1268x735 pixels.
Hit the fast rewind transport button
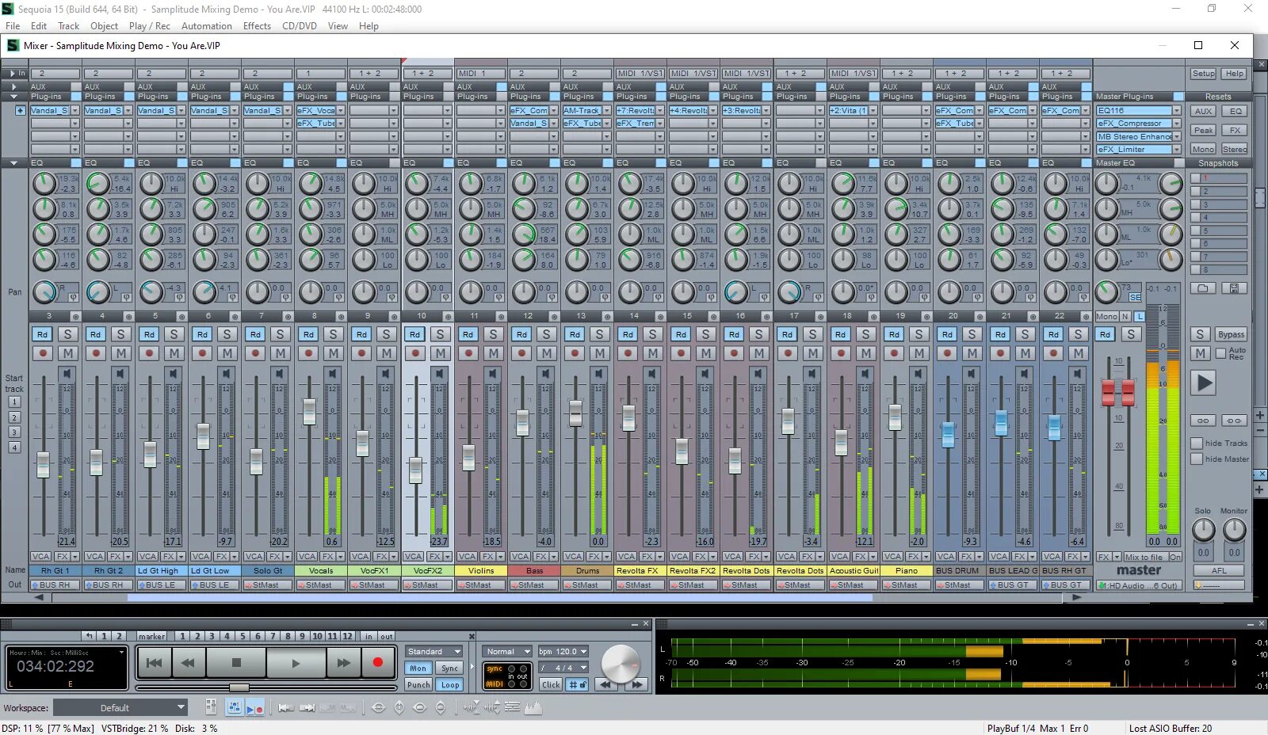(x=188, y=663)
